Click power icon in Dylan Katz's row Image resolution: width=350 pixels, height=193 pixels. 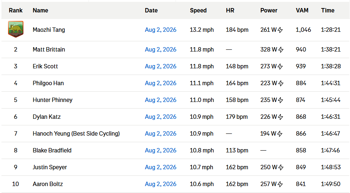(x=281, y=117)
